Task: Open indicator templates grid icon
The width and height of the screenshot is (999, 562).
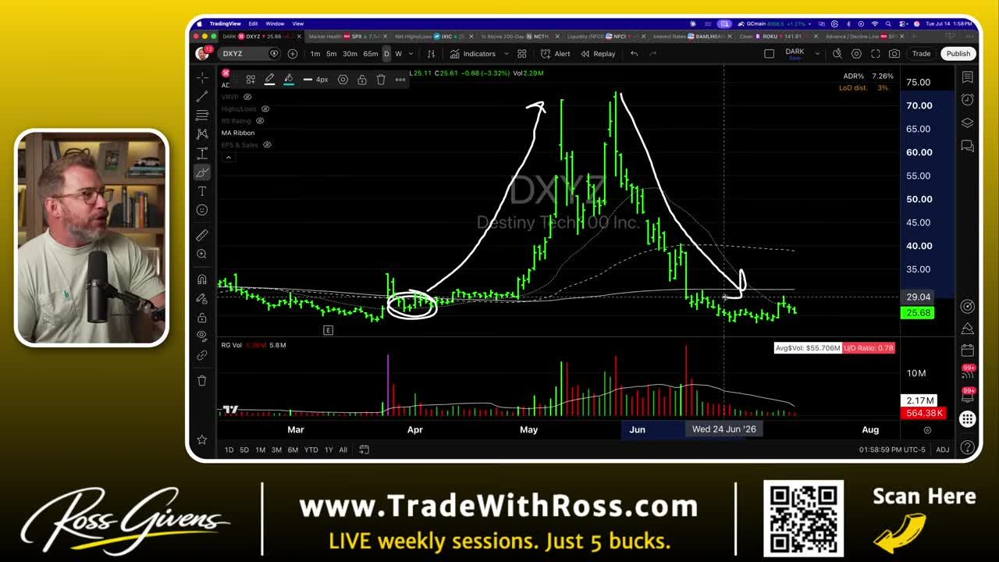Action: (x=522, y=54)
